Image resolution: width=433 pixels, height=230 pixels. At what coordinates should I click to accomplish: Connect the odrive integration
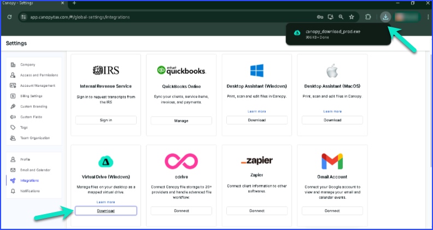[x=181, y=211]
